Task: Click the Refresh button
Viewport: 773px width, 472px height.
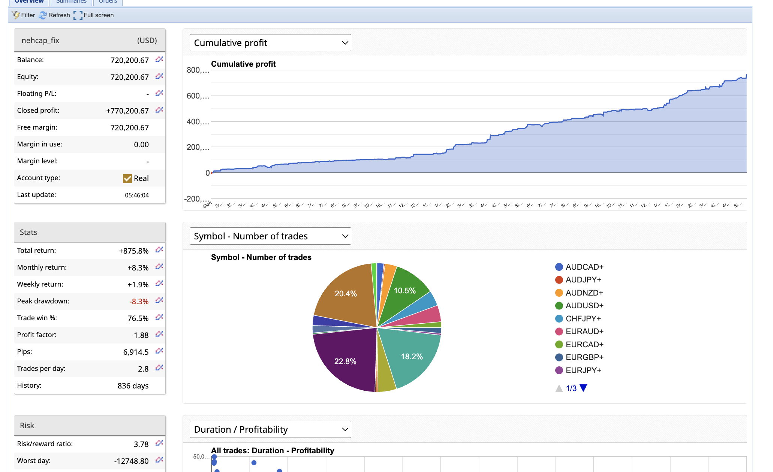Action: [55, 15]
